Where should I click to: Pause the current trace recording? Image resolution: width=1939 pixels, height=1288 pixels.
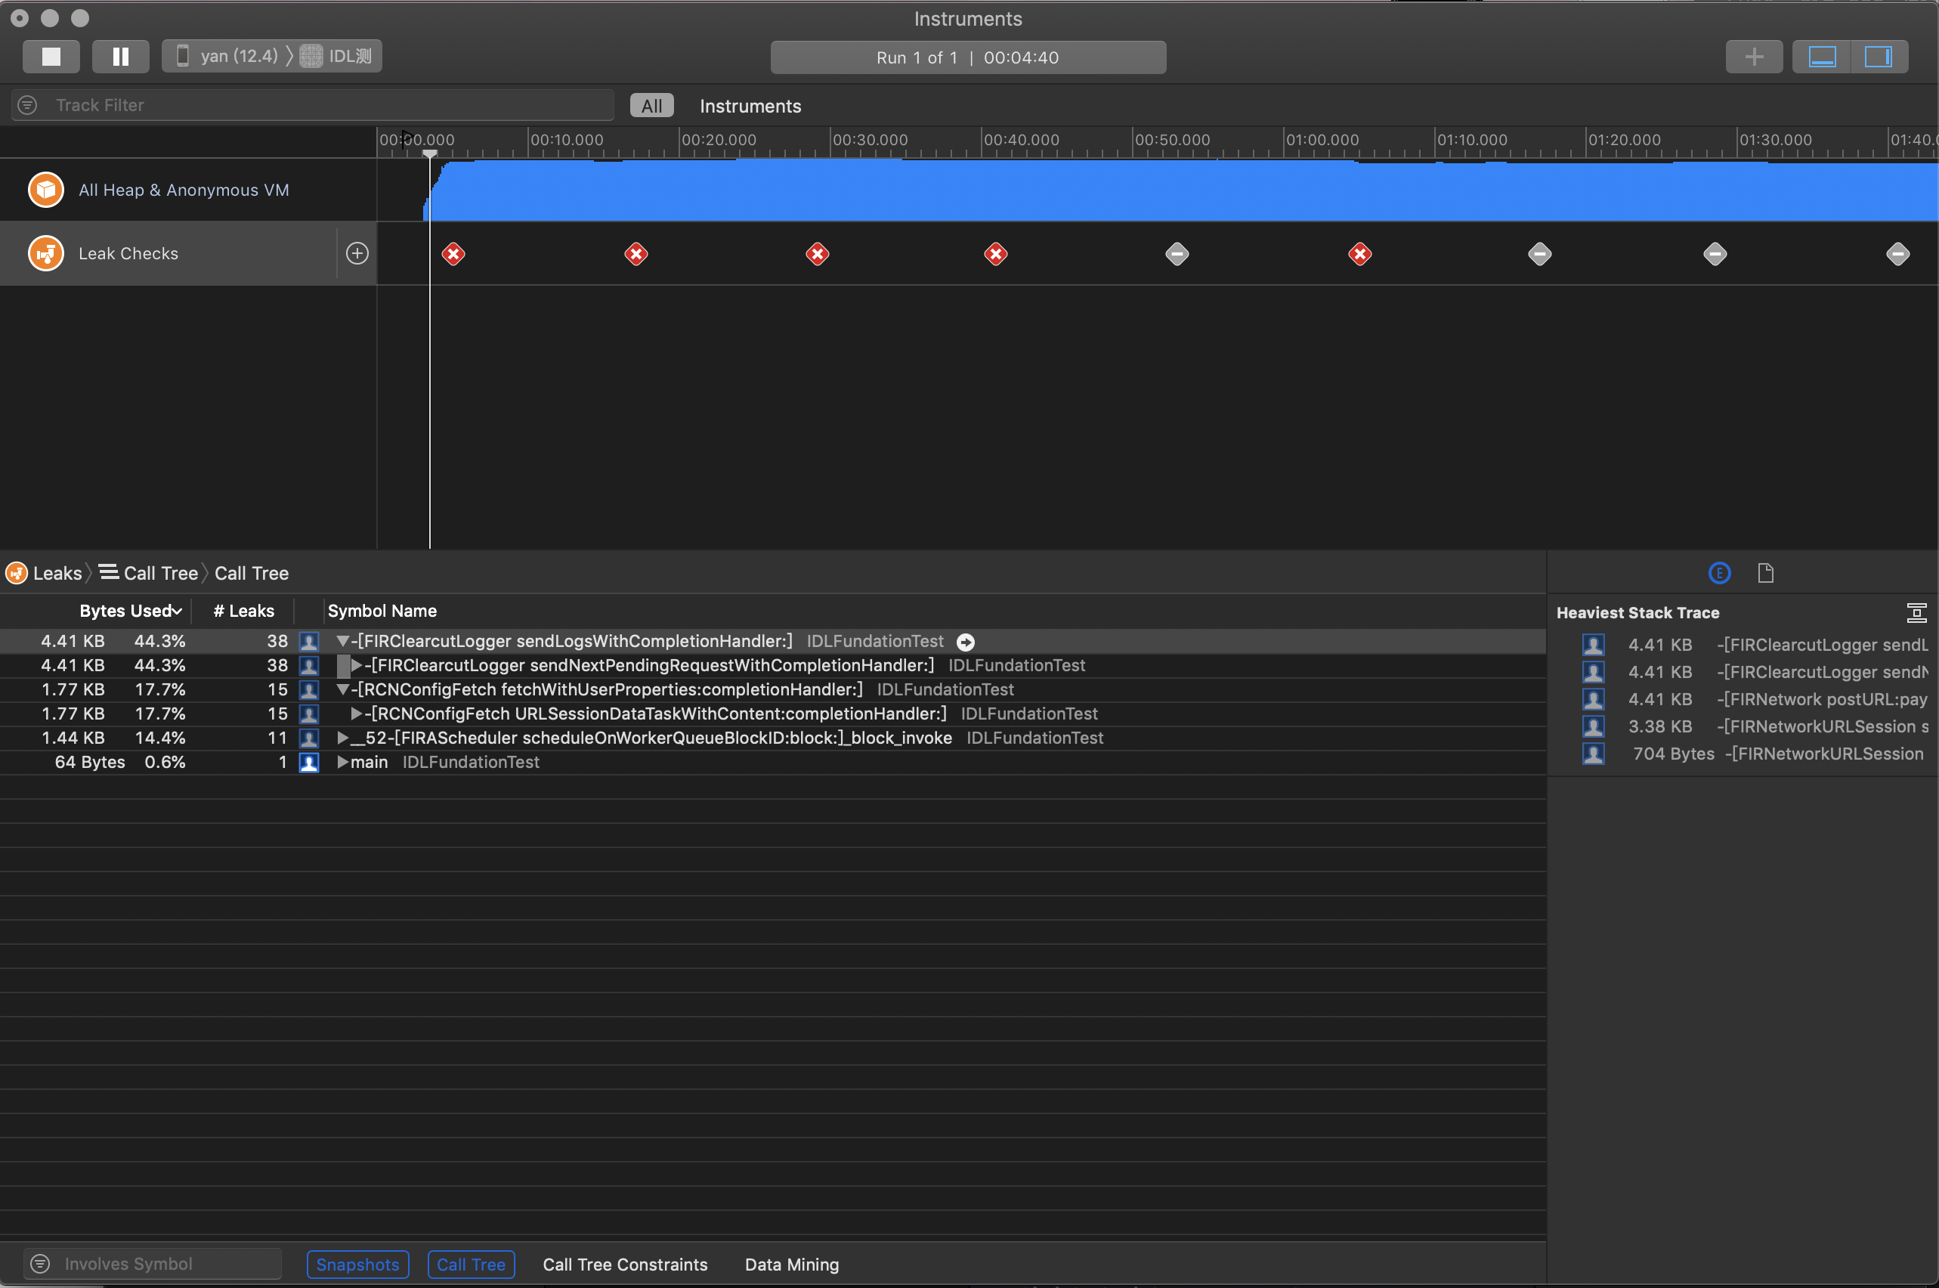(x=120, y=57)
